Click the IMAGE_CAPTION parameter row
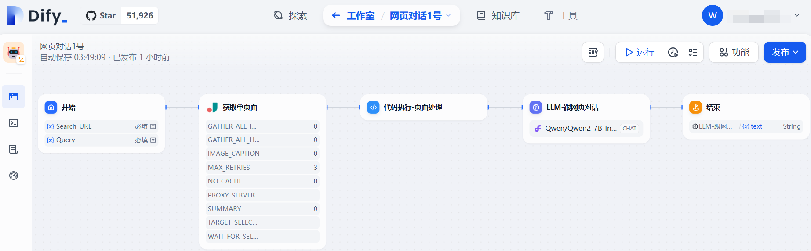The width and height of the screenshot is (811, 251). tap(262, 154)
